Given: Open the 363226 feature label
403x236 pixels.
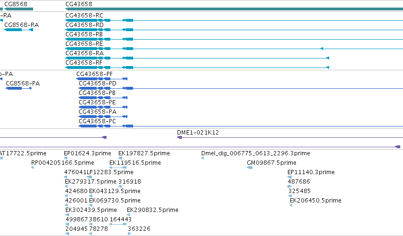Looking at the screenshot, I should [139, 229].
